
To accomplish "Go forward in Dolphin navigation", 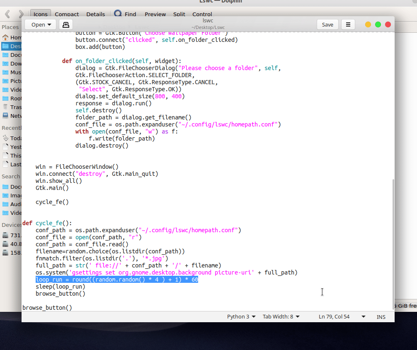I will [21, 14].
